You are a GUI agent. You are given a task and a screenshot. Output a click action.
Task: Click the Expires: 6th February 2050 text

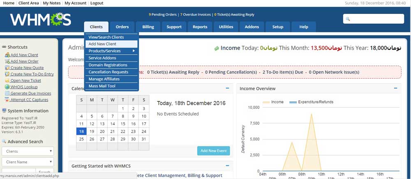[x=23, y=127]
